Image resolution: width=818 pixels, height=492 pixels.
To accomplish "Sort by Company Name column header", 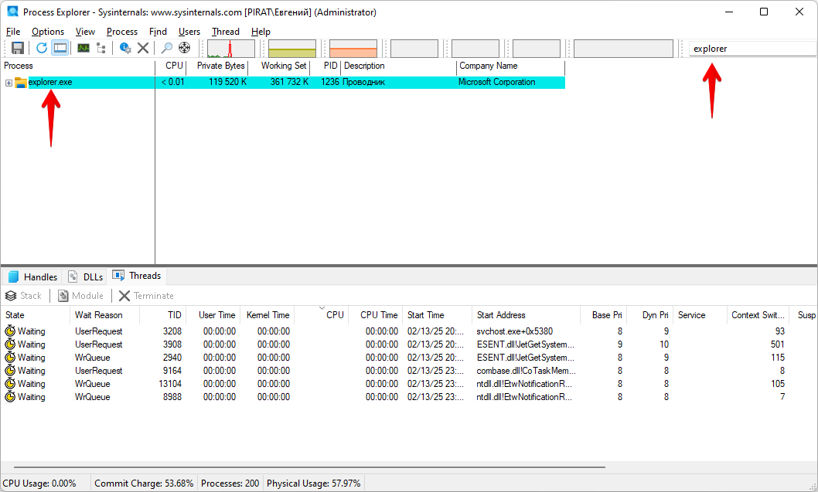I will point(511,66).
